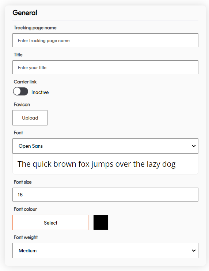209x271 pixels.
Task: Click the Font size label
Action: click(23, 182)
